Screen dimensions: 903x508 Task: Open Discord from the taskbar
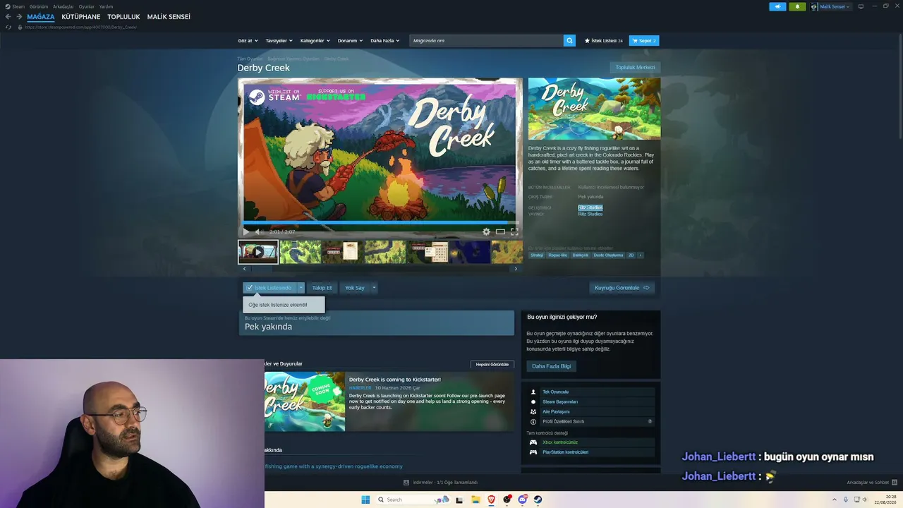point(523,500)
